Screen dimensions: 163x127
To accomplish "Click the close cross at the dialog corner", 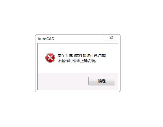I will (111, 37).
